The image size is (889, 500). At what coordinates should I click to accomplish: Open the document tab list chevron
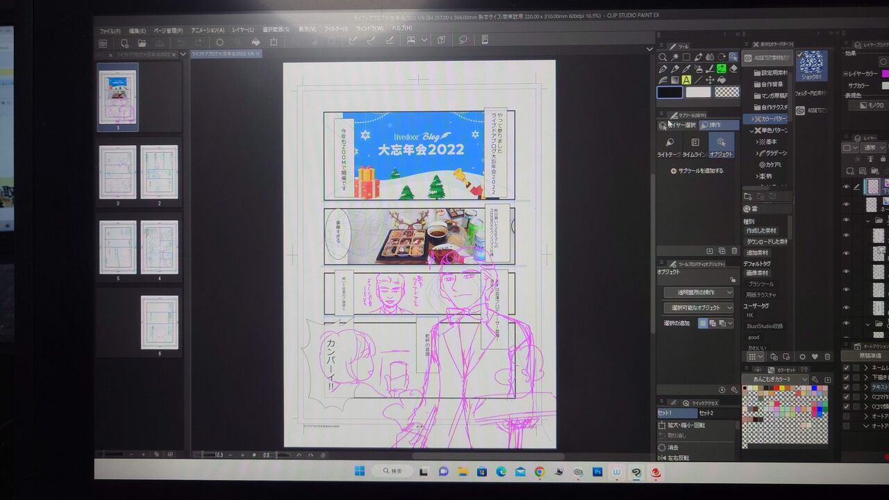tap(183, 53)
